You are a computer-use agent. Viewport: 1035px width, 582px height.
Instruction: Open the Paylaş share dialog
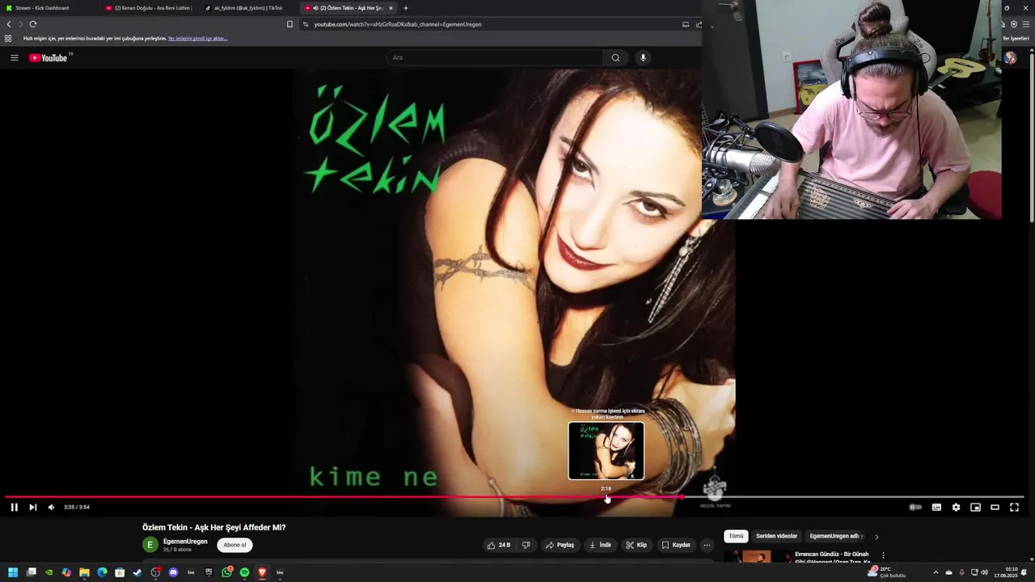[560, 545]
